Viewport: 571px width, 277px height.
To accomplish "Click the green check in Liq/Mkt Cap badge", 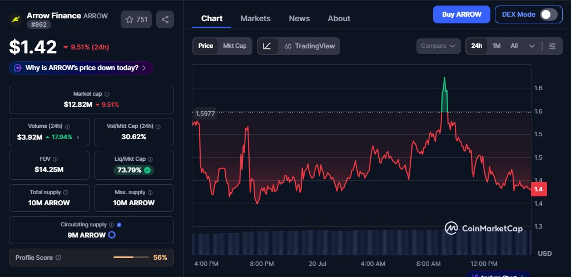I will pos(147,170).
